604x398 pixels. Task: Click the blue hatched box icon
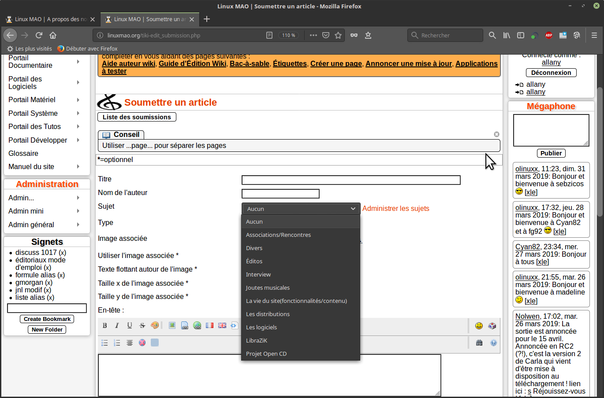(155, 343)
